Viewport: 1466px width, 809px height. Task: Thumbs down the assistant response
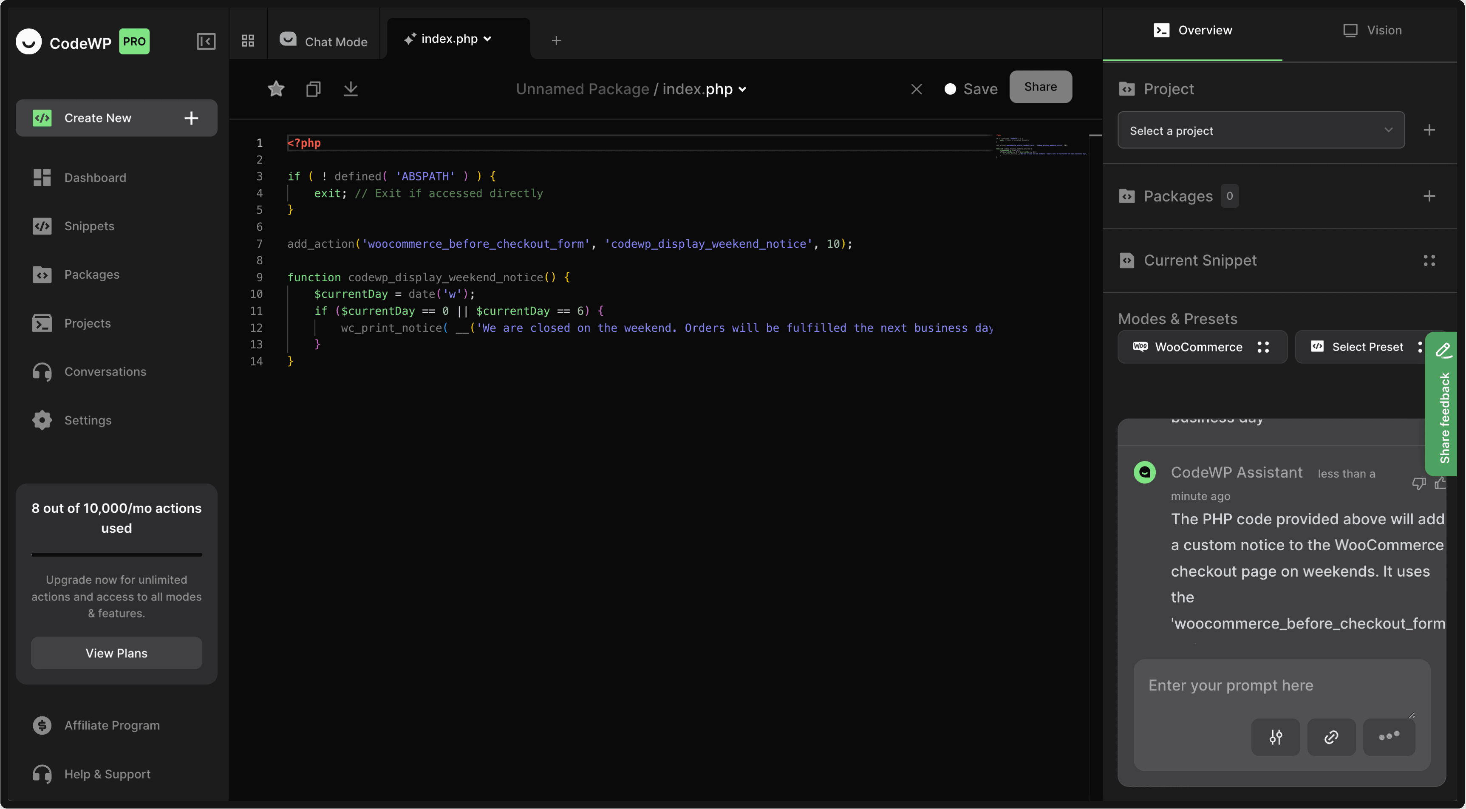[x=1418, y=484]
